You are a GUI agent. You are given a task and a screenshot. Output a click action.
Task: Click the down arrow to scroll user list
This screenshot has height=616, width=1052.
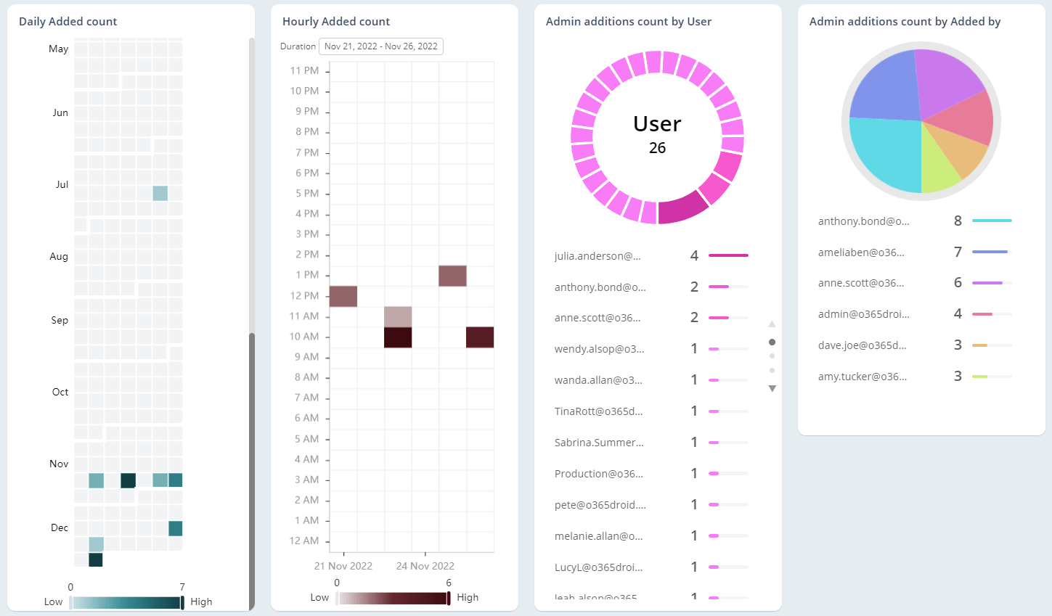[x=772, y=388]
